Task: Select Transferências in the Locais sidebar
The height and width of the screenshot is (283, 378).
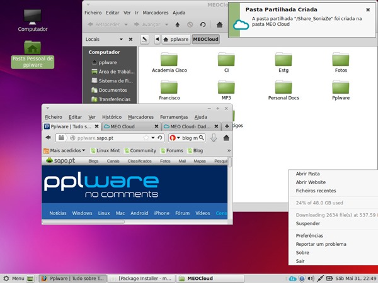Action: (111, 99)
